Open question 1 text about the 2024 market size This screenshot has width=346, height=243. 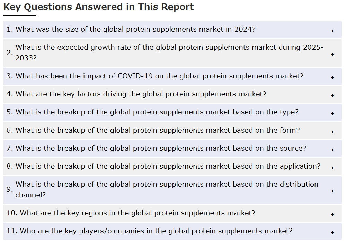pos(135,29)
